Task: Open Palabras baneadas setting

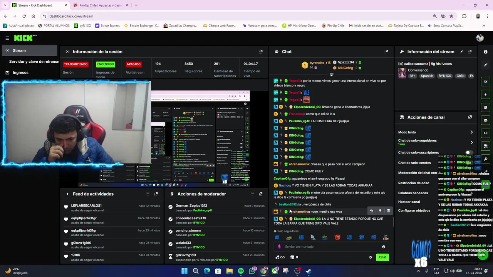Action: click(x=413, y=193)
